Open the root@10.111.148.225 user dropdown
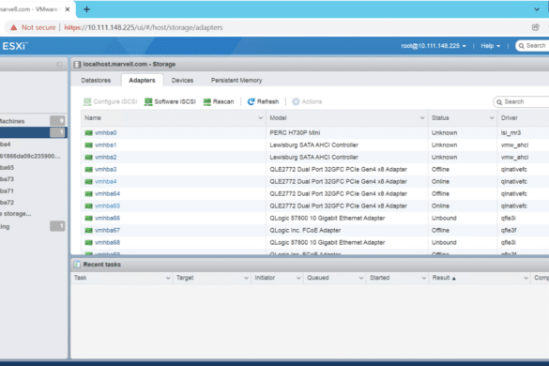This screenshot has height=366, width=549. pos(434,46)
